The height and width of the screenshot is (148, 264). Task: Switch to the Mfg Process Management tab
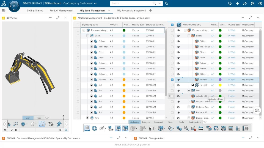pos(131,11)
